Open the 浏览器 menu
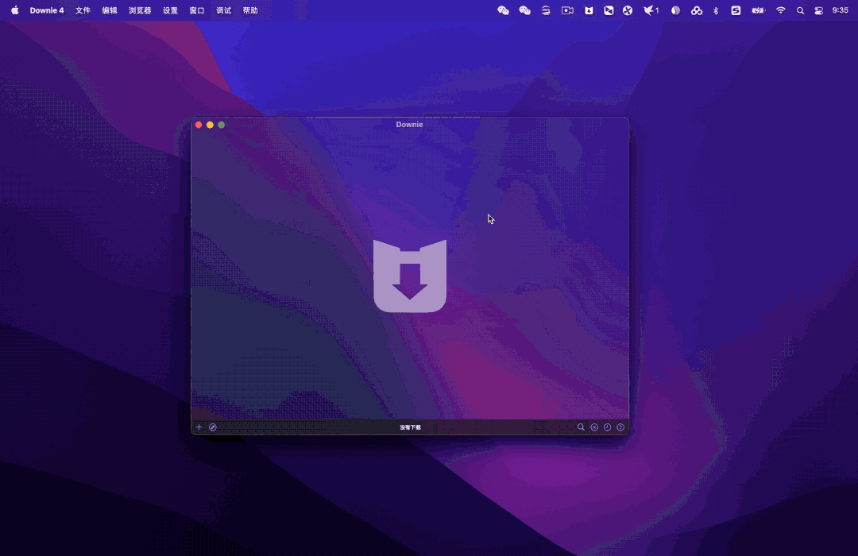This screenshot has height=556, width=858. click(x=140, y=10)
